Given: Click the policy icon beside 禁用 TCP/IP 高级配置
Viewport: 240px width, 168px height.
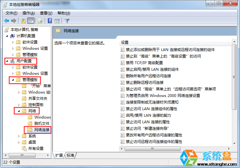Looking at the screenshot, I should (122, 63).
